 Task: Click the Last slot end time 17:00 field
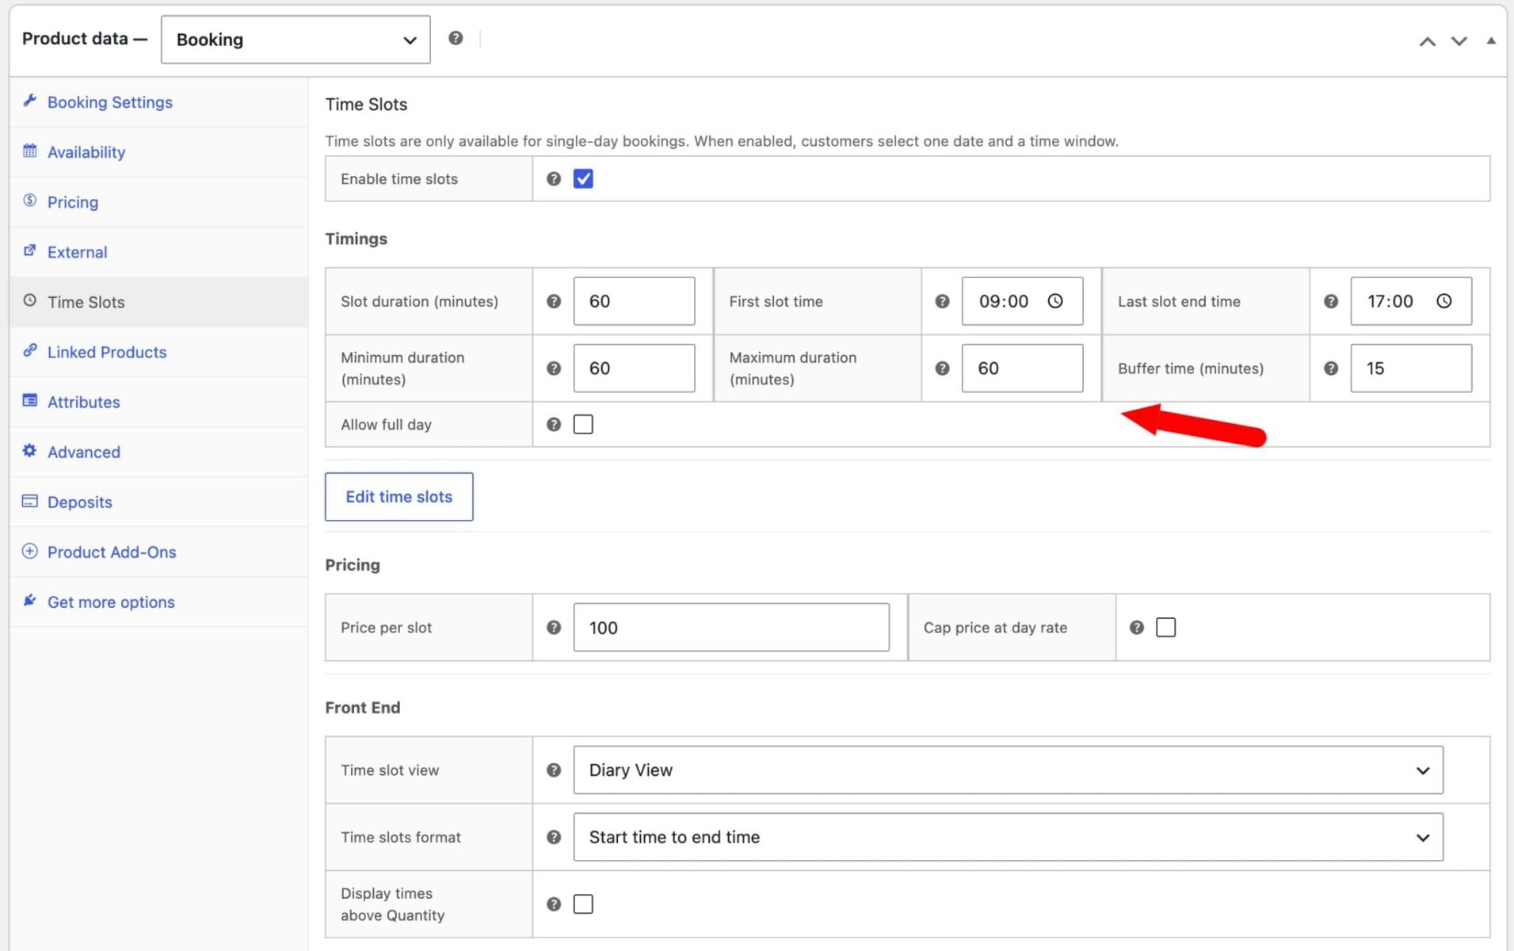tap(1412, 301)
